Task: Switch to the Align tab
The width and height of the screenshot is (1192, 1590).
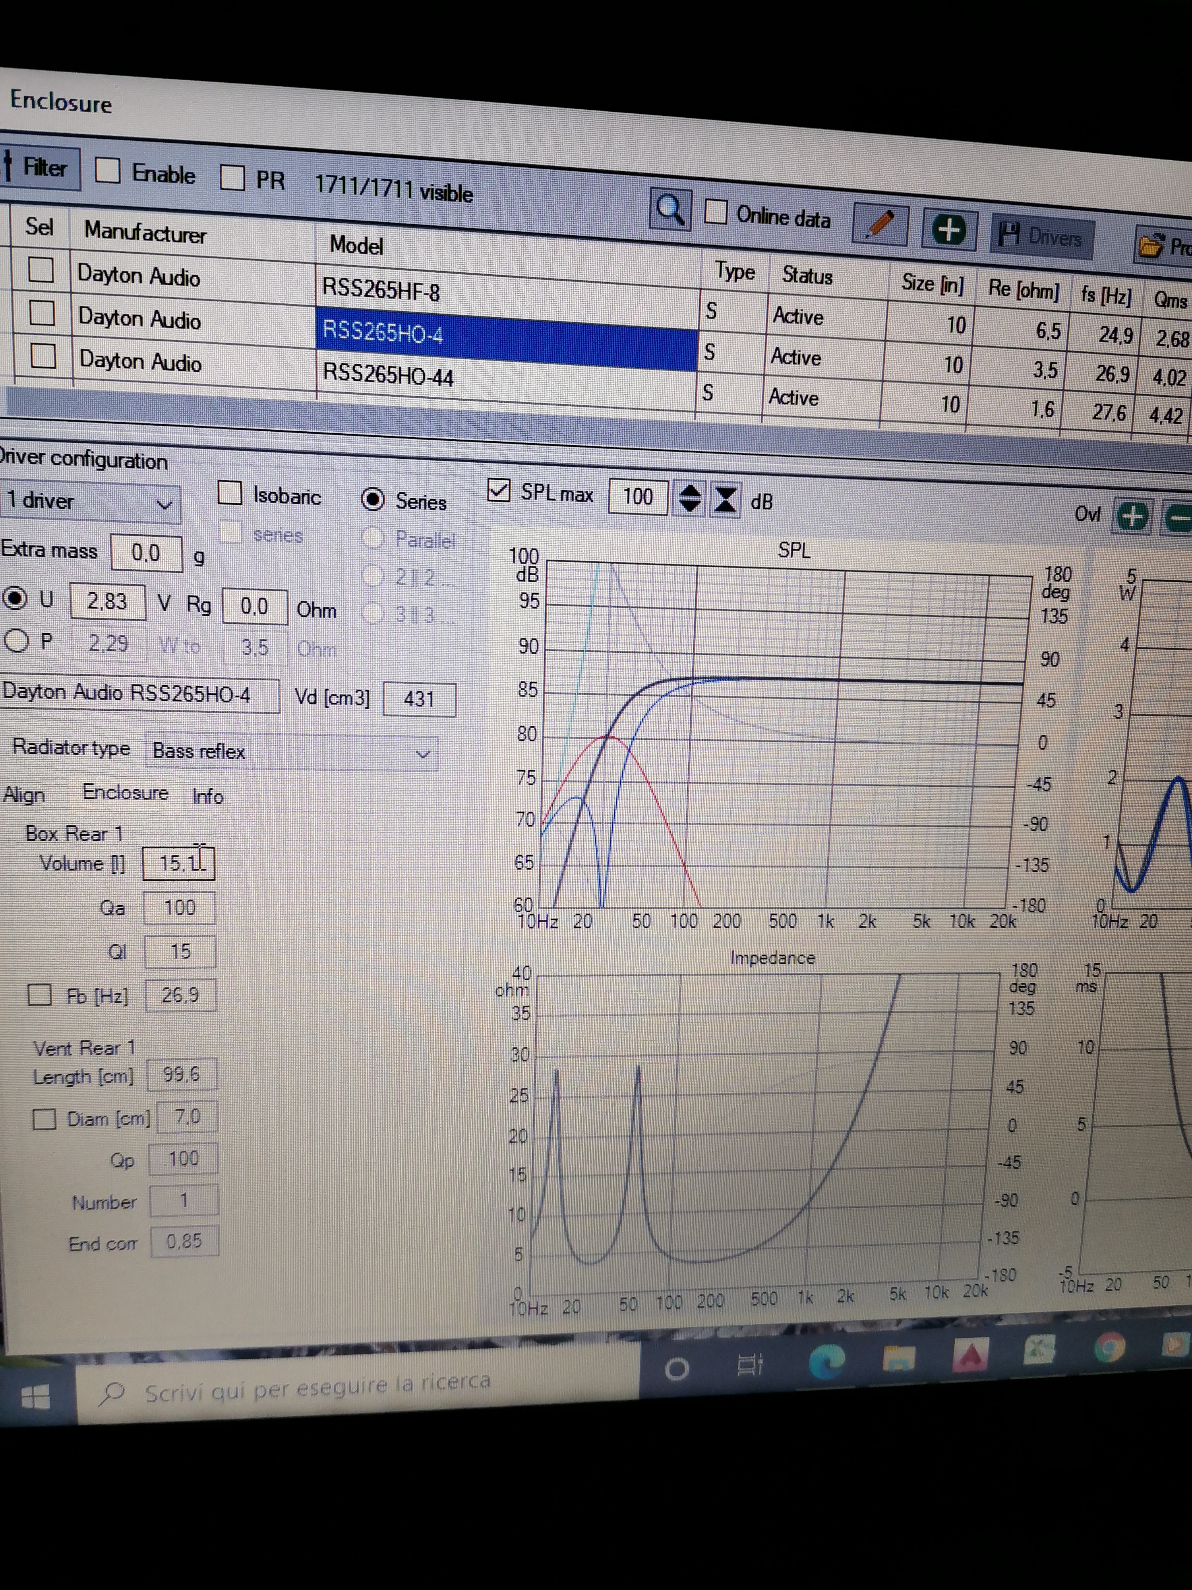Action: coord(24,794)
